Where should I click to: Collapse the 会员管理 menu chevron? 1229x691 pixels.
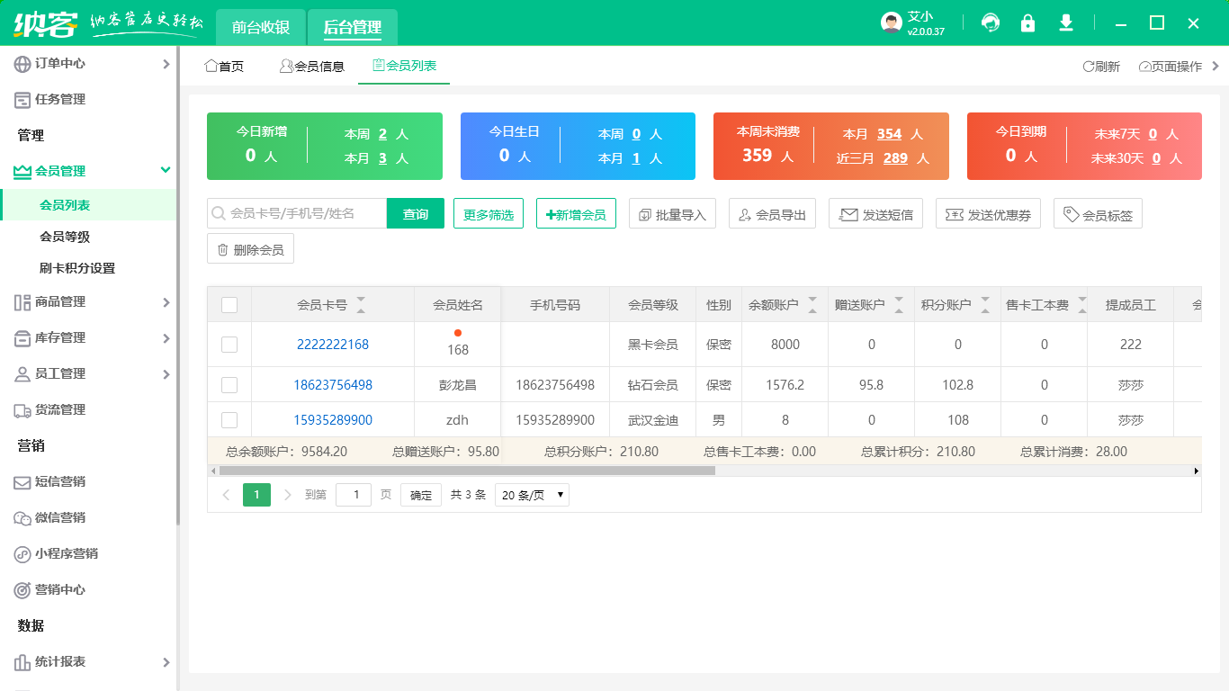coord(165,169)
